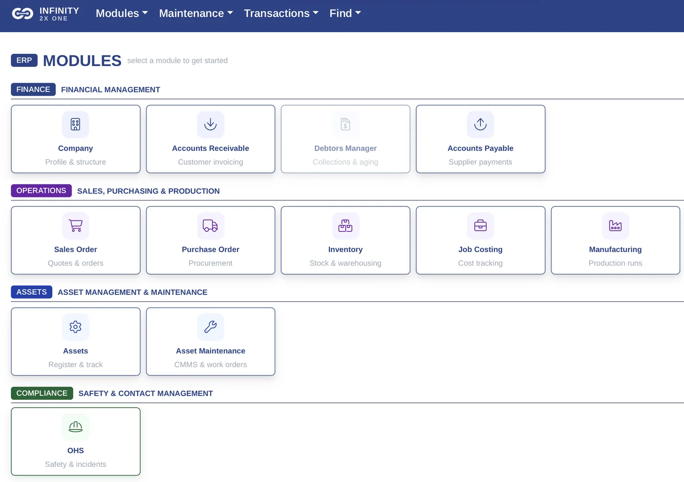Image resolution: width=684 pixels, height=482 pixels.
Task: Select the Accounts Payable upload-arrow icon
Action: pyautogui.click(x=480, y=125)
